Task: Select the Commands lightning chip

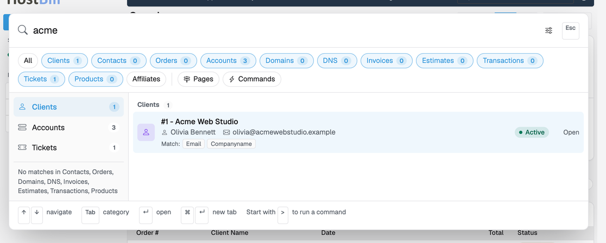Action: (x=252, y=79)
